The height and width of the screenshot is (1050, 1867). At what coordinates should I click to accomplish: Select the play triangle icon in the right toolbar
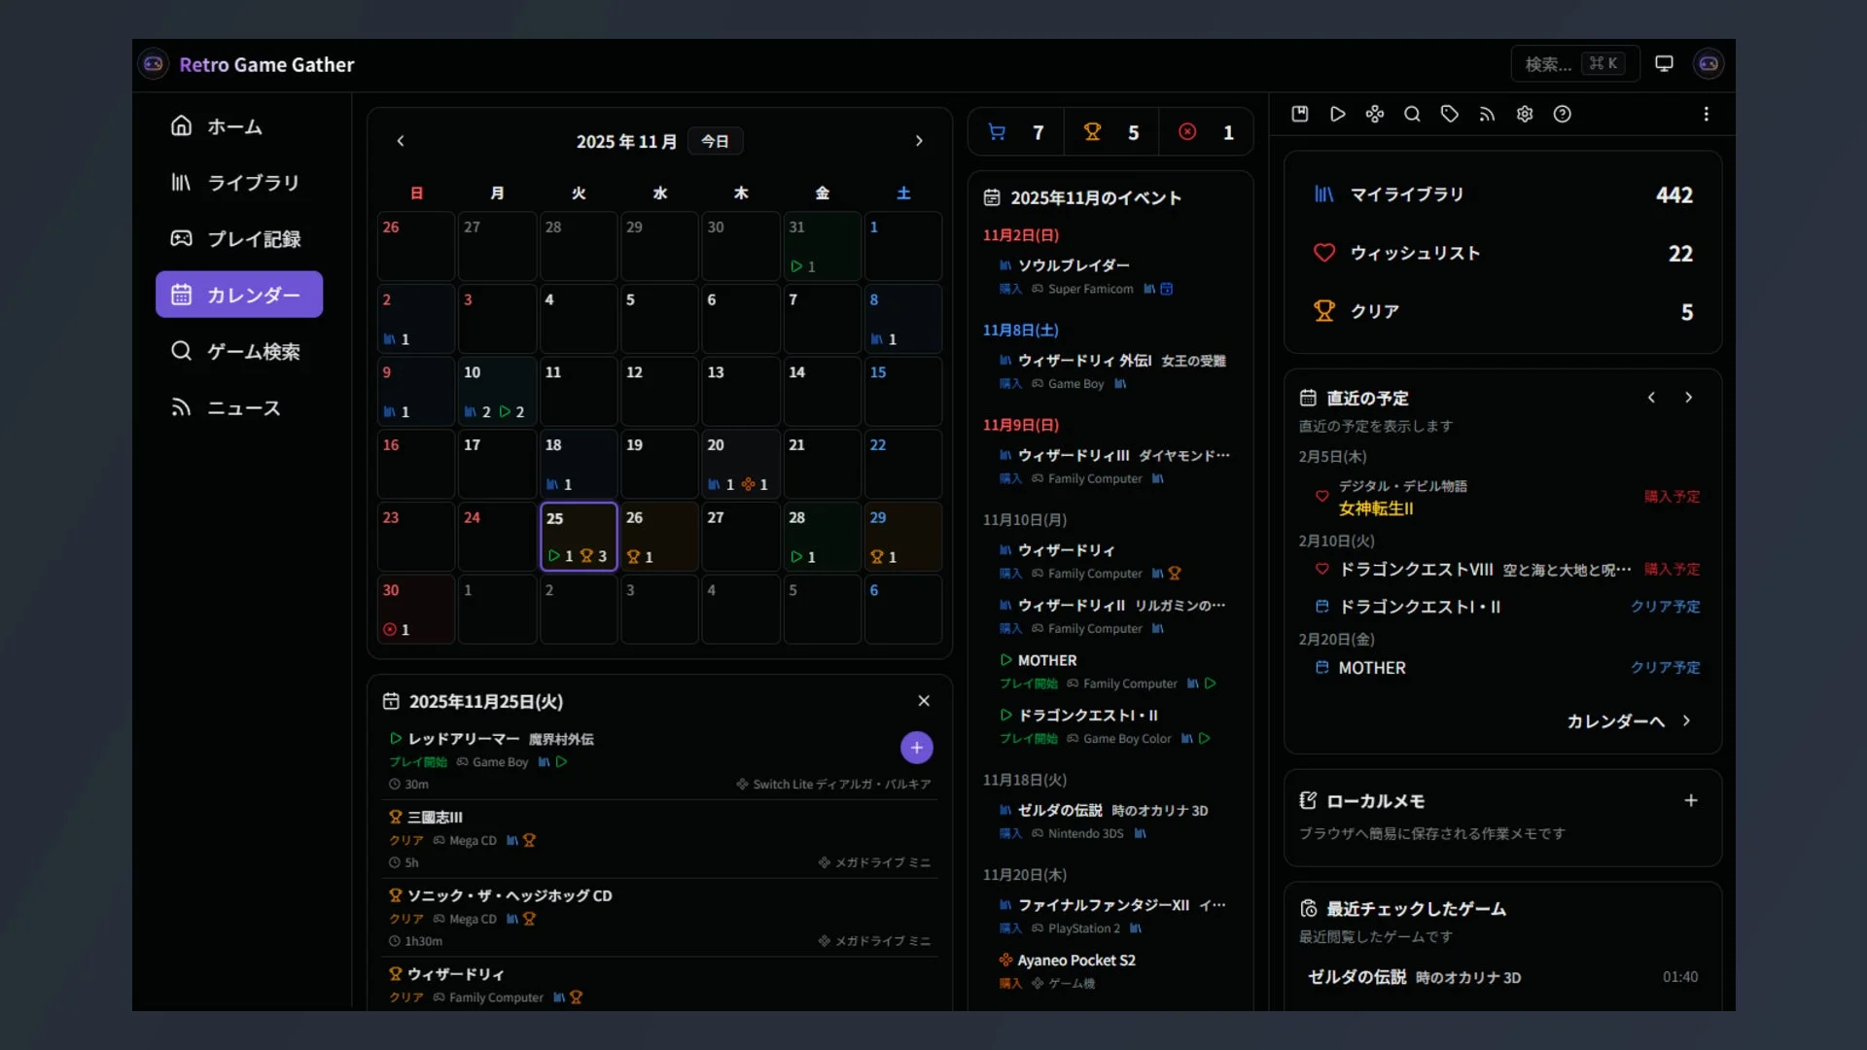[1337, 114]
